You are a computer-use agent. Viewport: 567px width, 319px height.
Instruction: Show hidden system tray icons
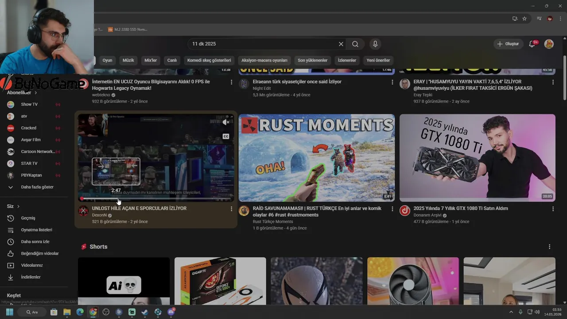coord(511,312)
